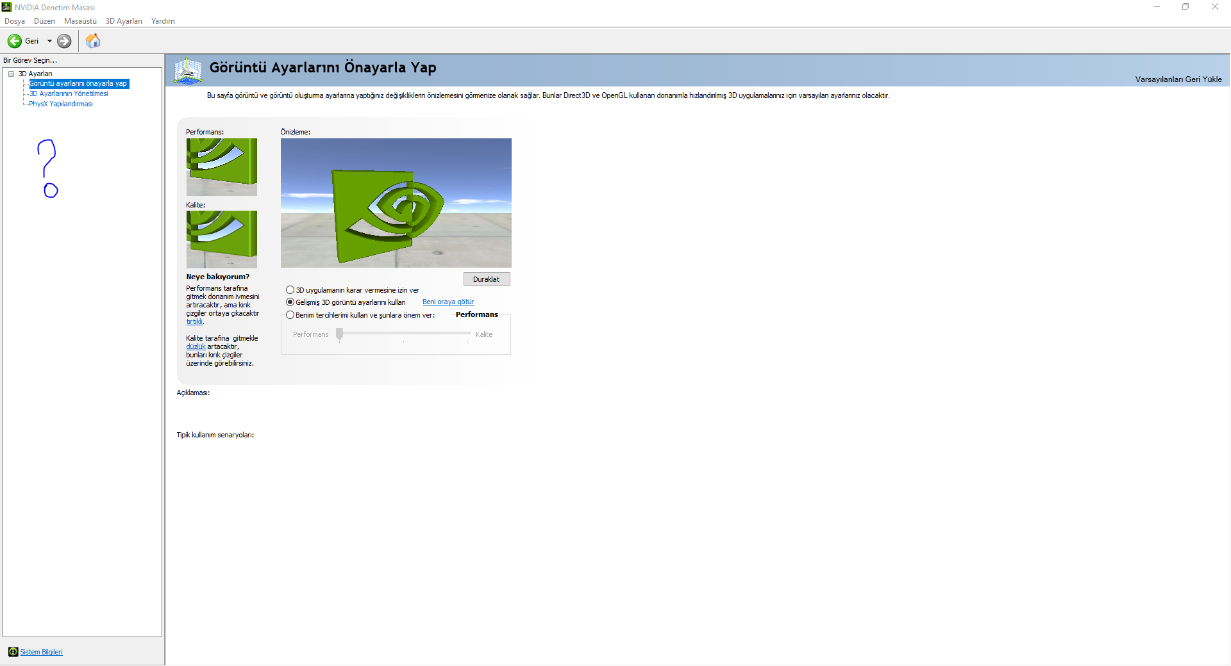This screenshot has height=666, width=1231.
Task: Collapse the 3D Ayarları tree node
Action: point(12,74)
